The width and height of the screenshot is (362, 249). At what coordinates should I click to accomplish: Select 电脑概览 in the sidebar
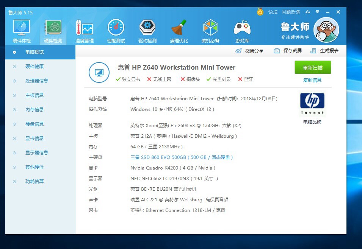[41, 52]
